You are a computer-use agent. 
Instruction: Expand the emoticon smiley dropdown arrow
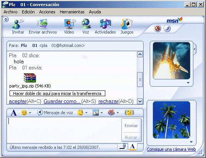click(30, 113)
